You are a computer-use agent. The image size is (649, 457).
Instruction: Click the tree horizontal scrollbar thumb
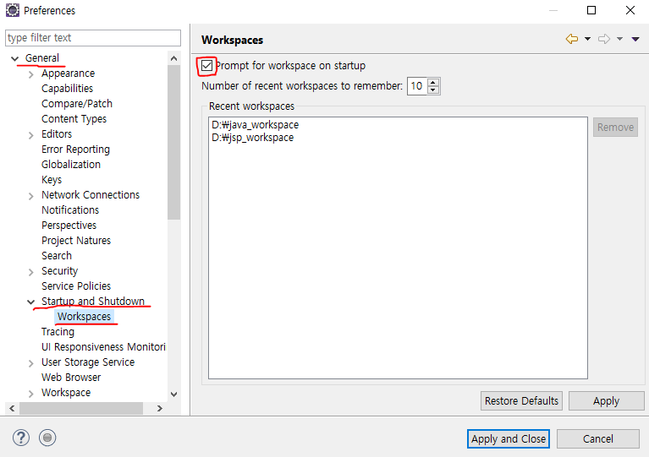(81, 408)
